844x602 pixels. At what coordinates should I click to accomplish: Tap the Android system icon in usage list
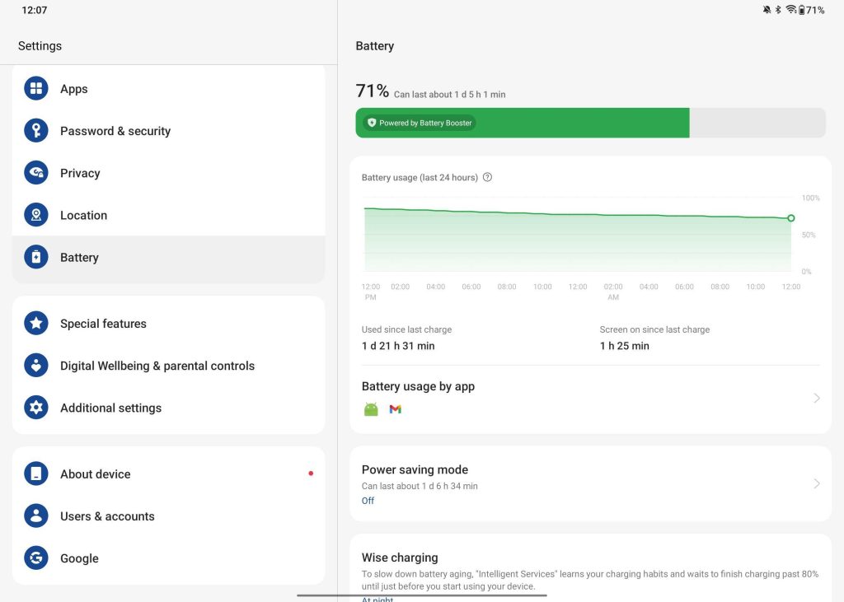click(371, 409)
